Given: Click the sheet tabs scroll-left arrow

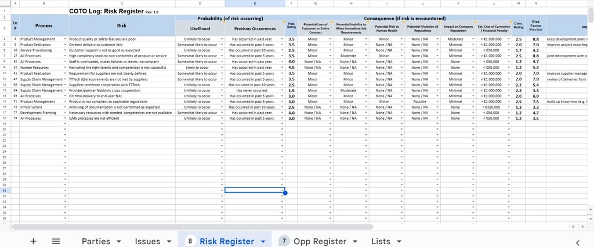Looking at the screenshot, I should pyautogui.click(x=573, y=227).
